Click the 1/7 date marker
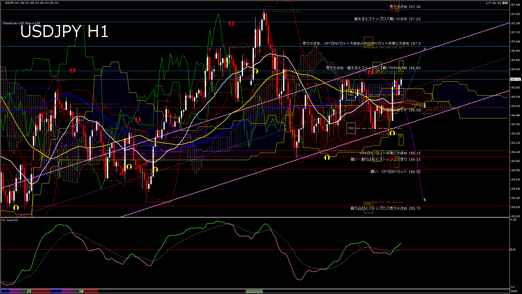 [x=29, y=291]
